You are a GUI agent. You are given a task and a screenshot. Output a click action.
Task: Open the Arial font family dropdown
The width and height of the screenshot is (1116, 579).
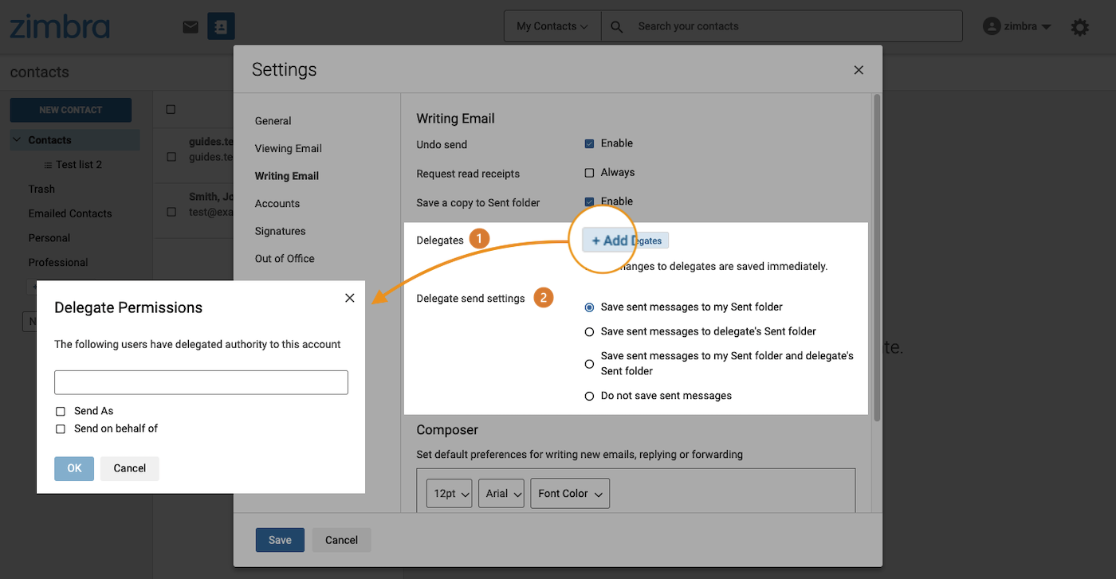pyautogui.click(x=501, y=494)
